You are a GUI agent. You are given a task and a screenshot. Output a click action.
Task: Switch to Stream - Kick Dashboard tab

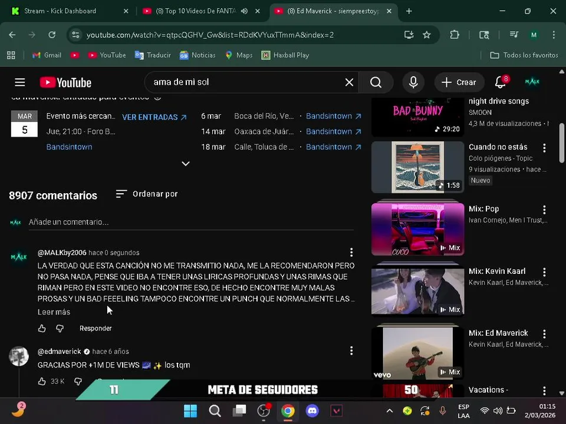[68, 11]
